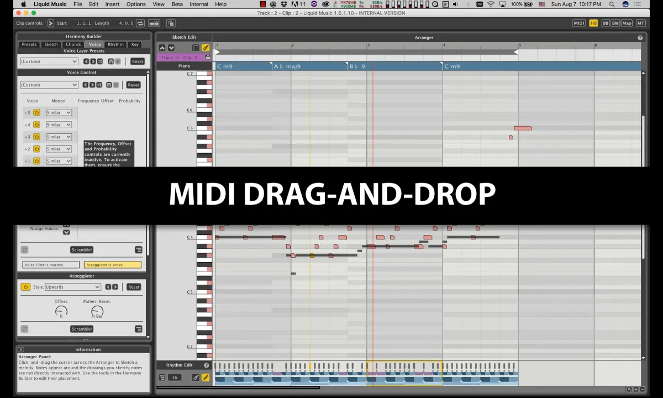Switch to the Chords tab
663x398 pixels.
(x=73, y=44)
